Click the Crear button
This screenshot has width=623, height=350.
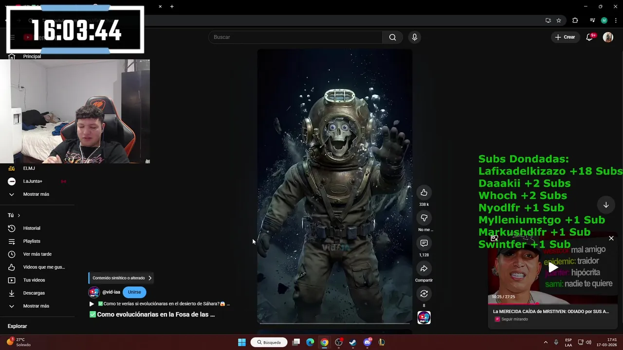565,37
